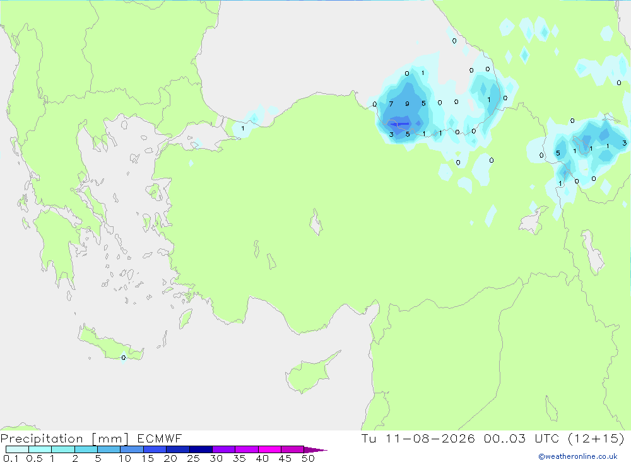This screenshot has height=462, width=631.
Task: Click the "9" precipitation value on the map
Action: [407, 104]
